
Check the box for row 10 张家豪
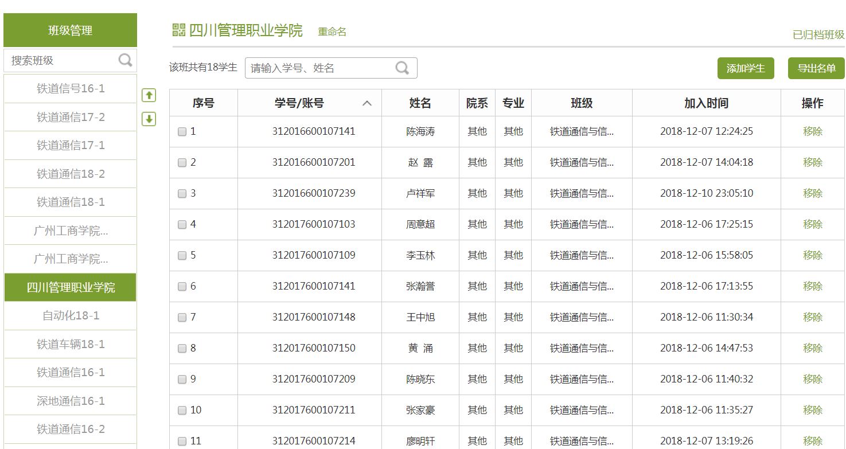click(182, 410)
